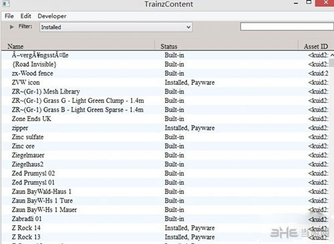Sort by Status column header
The width and height of the screenshot is (334, 244).
click(x=226, y=46)
